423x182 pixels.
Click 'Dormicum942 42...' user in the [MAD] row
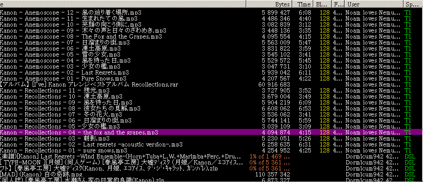373,174
